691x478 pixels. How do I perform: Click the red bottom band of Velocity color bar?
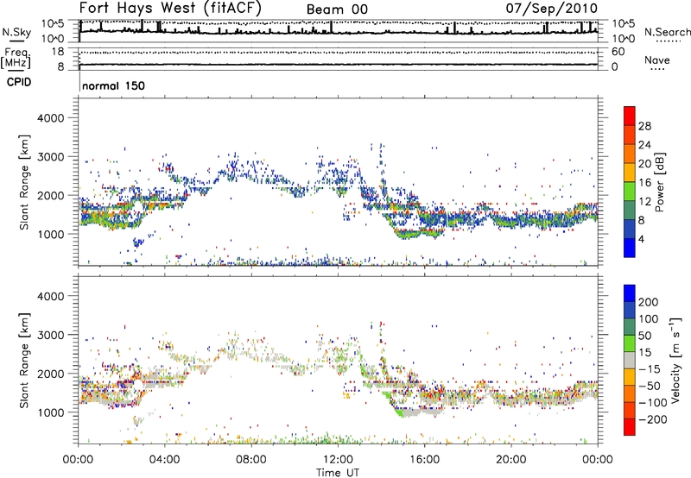630,427
